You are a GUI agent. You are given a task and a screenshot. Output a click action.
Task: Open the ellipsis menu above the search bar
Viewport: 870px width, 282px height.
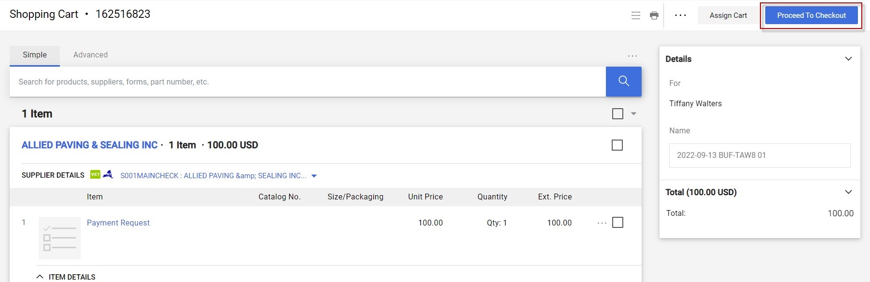[632, 56]
